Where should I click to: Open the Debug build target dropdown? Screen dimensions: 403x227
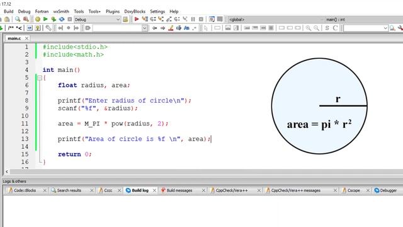(98, 20)
